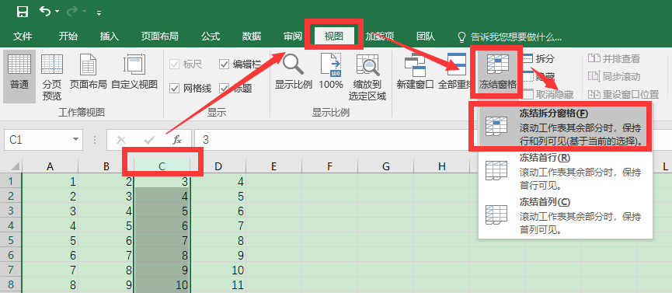Switch to the 审阅 ribbon tab
The width and height of the screenshot is (672, 293).
(293, 37)
